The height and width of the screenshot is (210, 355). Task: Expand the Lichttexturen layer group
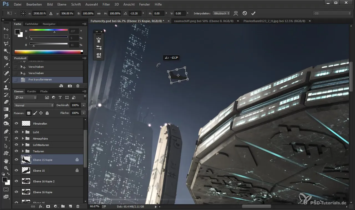click(x=23, y=145)
